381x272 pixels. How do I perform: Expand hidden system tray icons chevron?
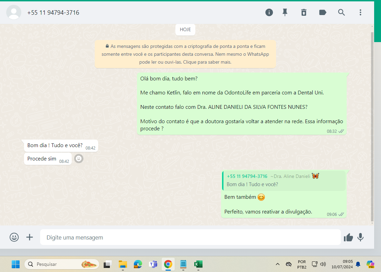click(277, 264)
